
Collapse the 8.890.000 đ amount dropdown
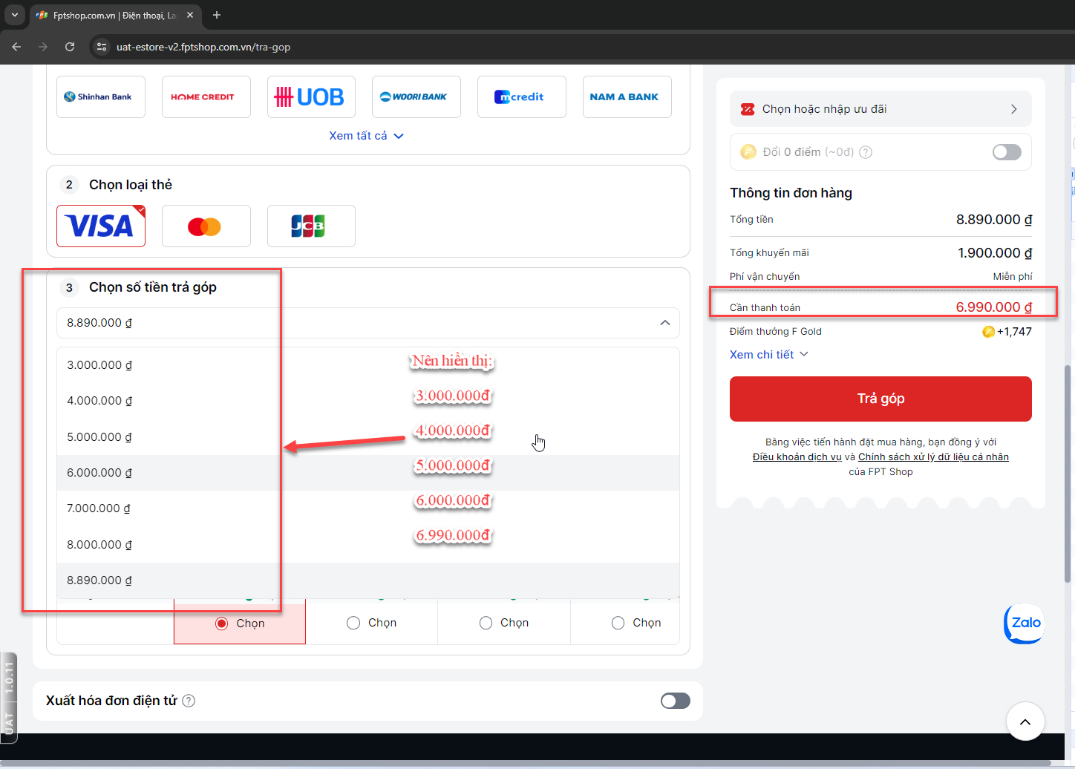click(367, 323)
